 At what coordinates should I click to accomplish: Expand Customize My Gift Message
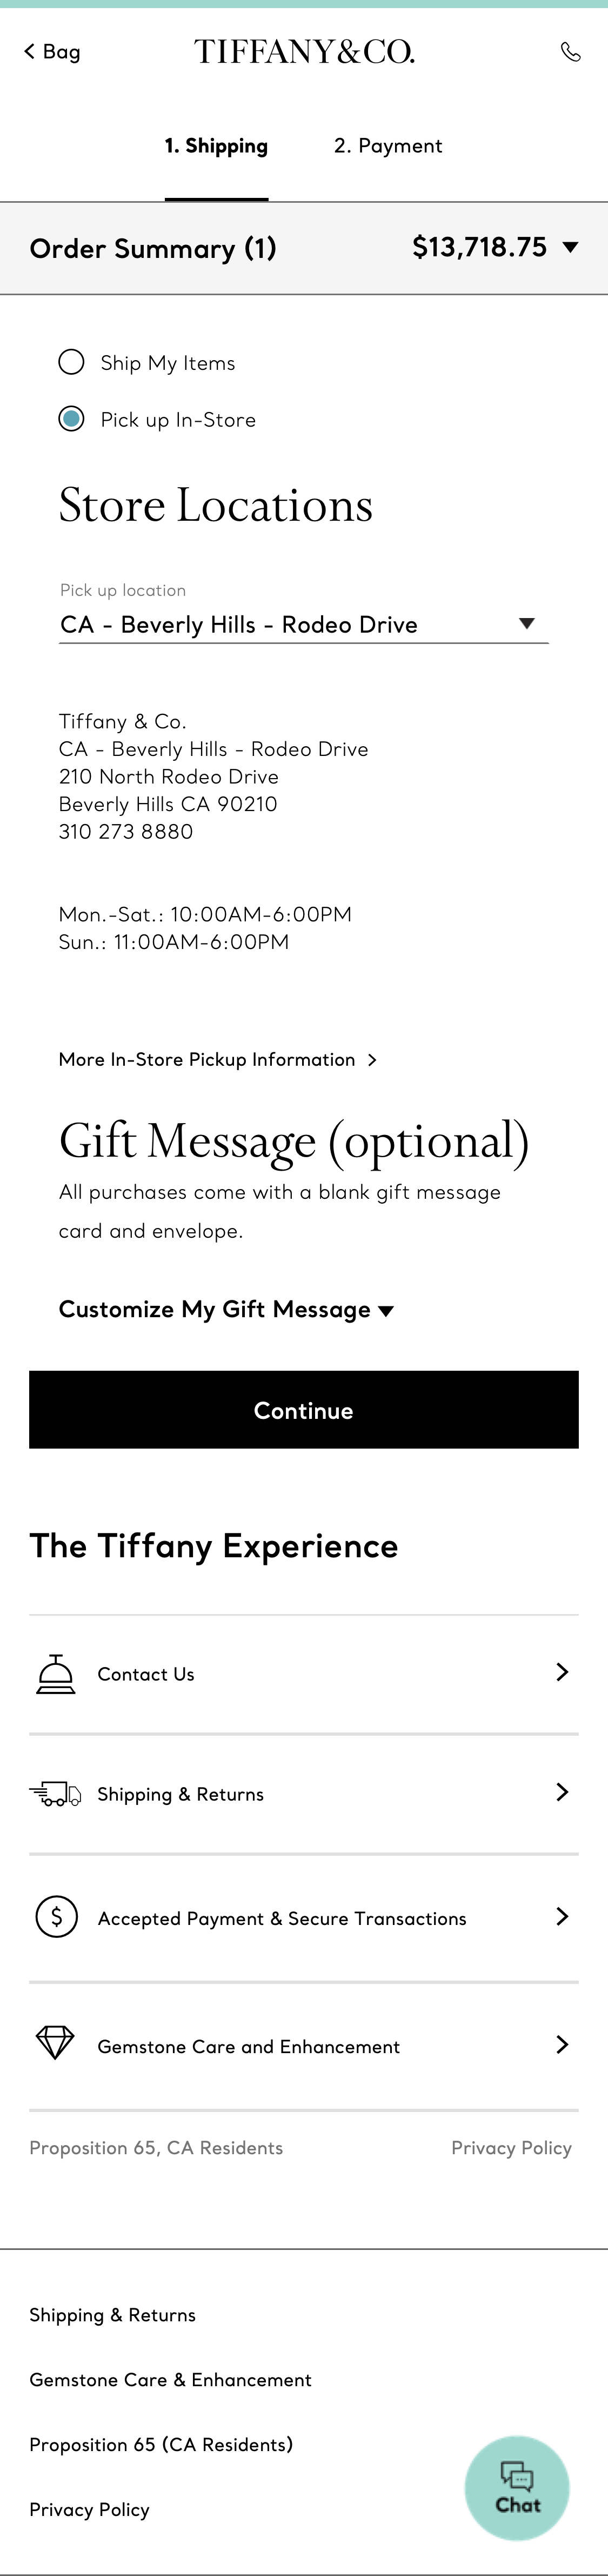click(x=224, y=1309)
